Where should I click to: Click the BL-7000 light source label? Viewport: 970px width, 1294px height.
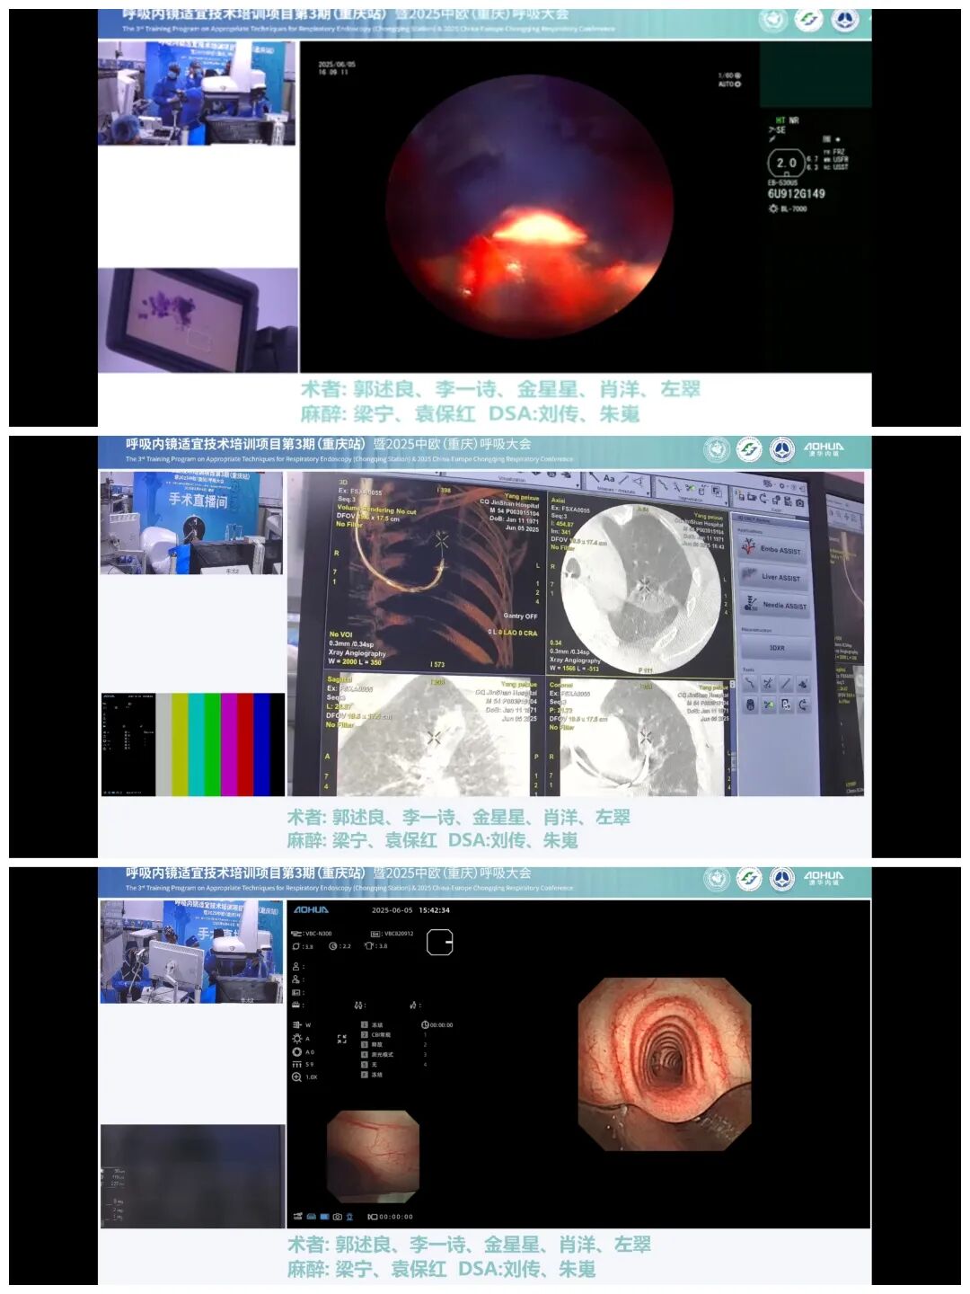coord(794,208)
